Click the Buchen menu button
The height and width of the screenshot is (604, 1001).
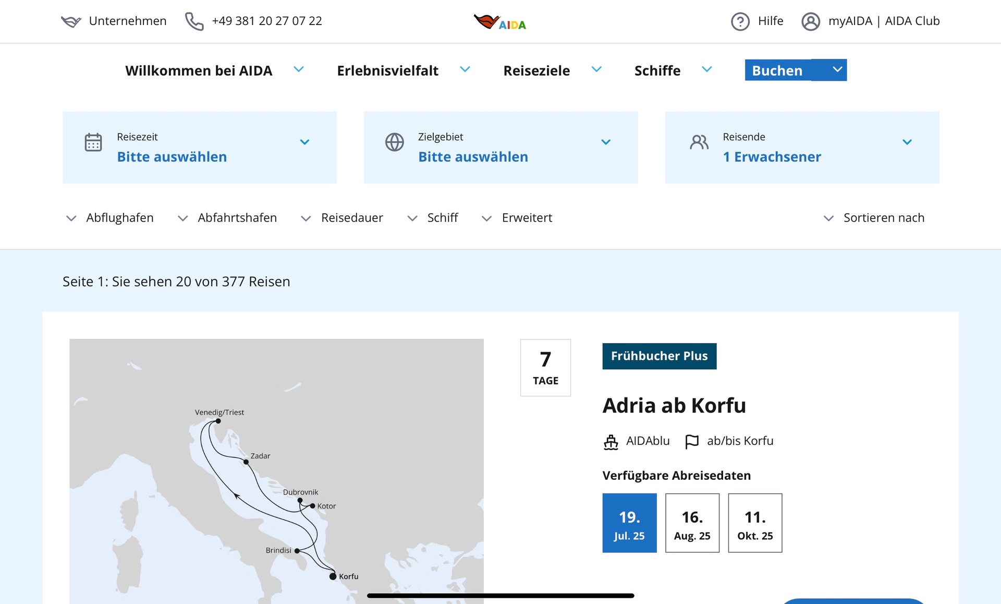777,70
